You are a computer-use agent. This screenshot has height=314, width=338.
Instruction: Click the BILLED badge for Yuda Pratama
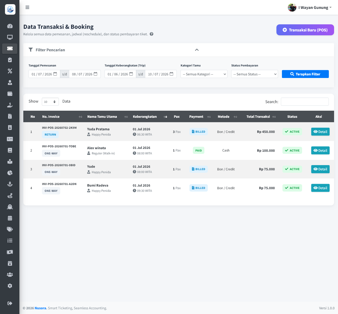199,132
